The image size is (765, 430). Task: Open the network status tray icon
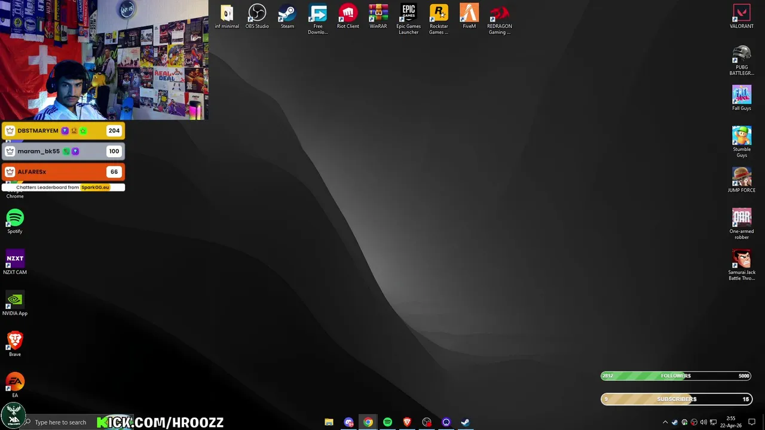(713, 422)
